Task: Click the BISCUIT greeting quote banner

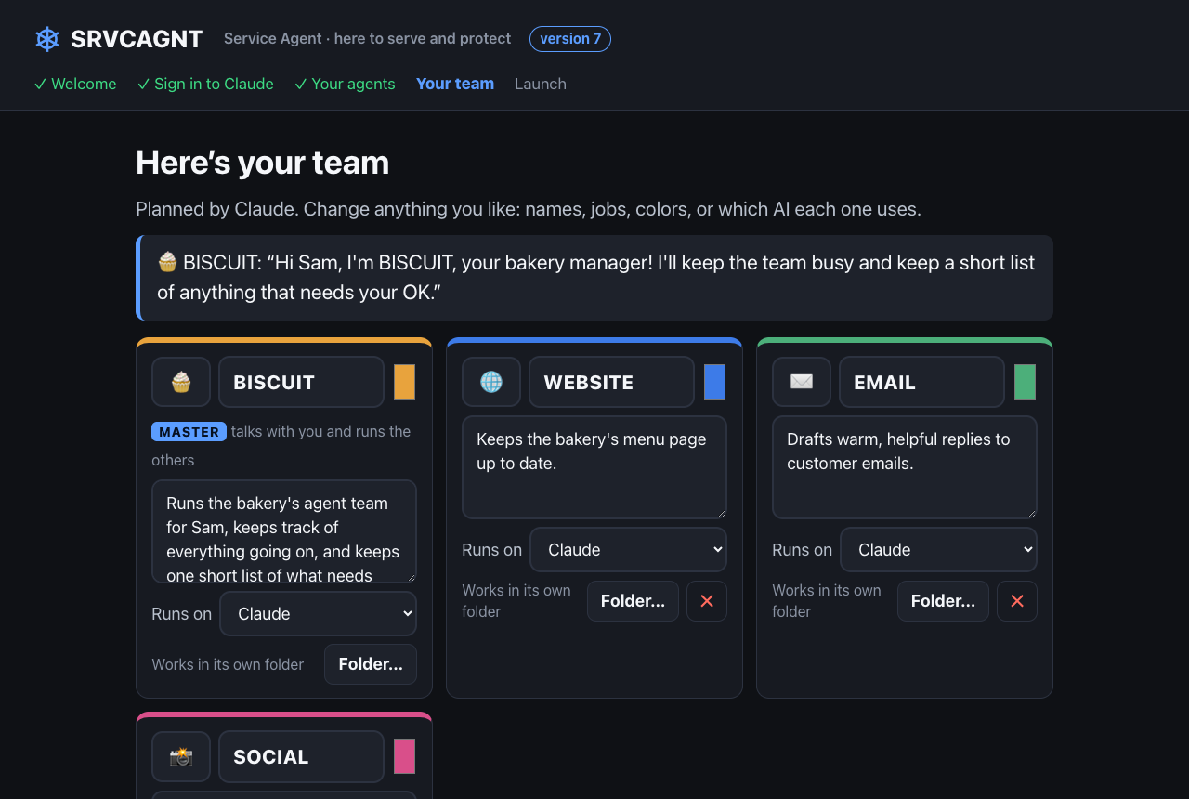Action: point(594,278)
